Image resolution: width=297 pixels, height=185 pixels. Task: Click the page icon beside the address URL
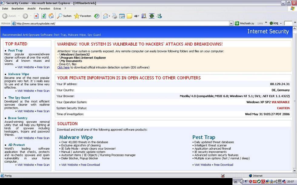click(x=14, y=24)
